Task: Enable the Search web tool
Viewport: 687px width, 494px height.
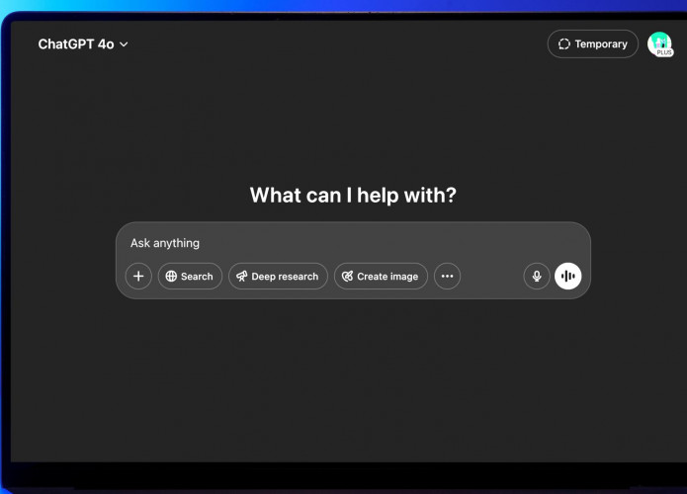Action: pyautogui.click(x=190, y=276)
